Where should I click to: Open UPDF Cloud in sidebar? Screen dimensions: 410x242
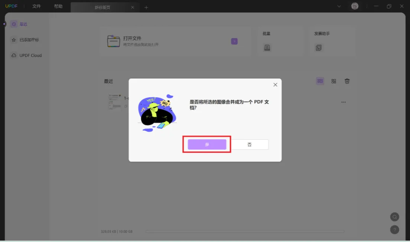tap(26, 55)
